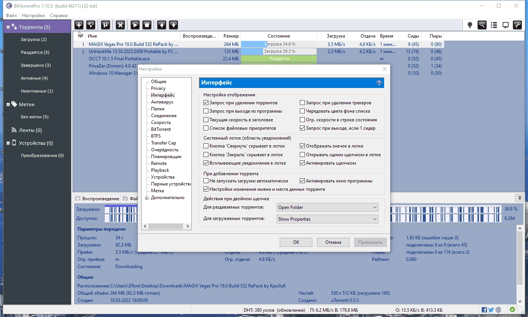
Task: Close the Настройки dialog
Action: (x=385, y=69)
